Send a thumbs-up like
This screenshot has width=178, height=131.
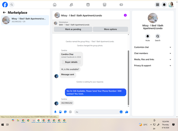click(127, 112)
